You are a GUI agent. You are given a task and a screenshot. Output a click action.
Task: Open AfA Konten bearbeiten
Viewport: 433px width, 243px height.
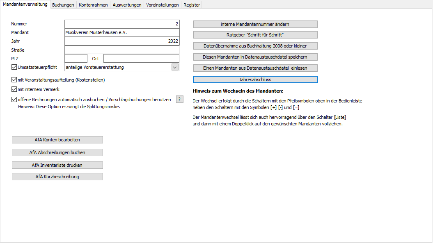click(57, 140)
